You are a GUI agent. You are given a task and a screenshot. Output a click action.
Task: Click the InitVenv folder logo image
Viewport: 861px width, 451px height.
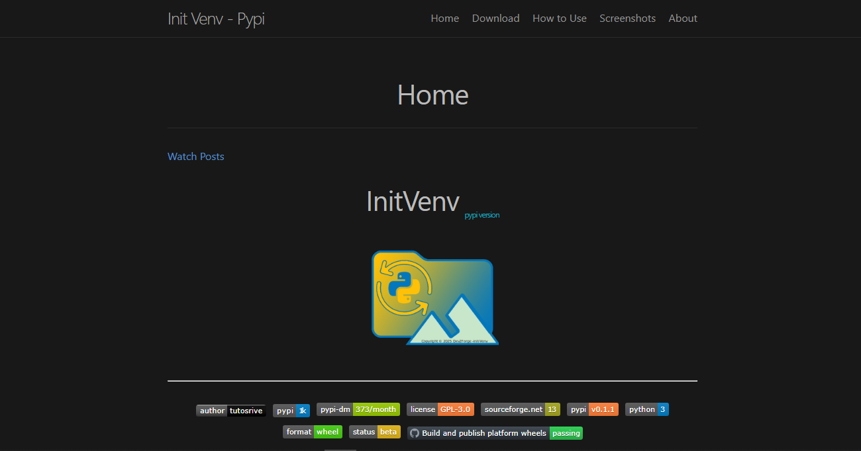435,298
